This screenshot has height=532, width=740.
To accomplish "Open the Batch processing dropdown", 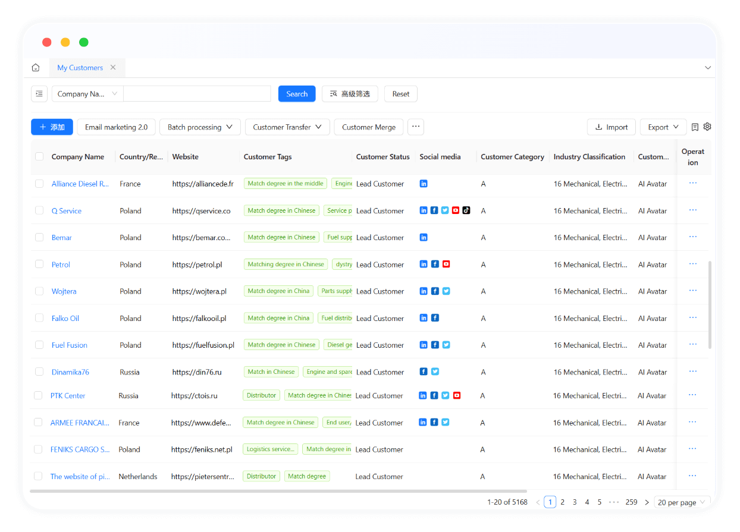I will 200,127.
